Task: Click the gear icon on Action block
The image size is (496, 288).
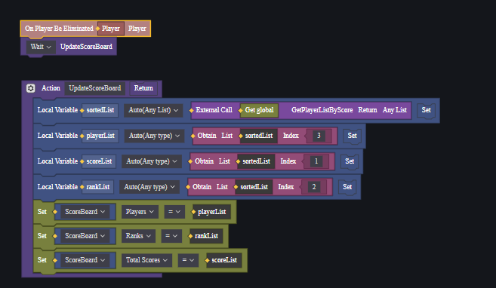Action: (x=31, y=88)
